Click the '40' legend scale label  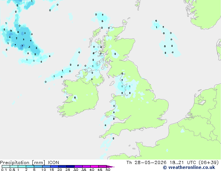(92, 170)
